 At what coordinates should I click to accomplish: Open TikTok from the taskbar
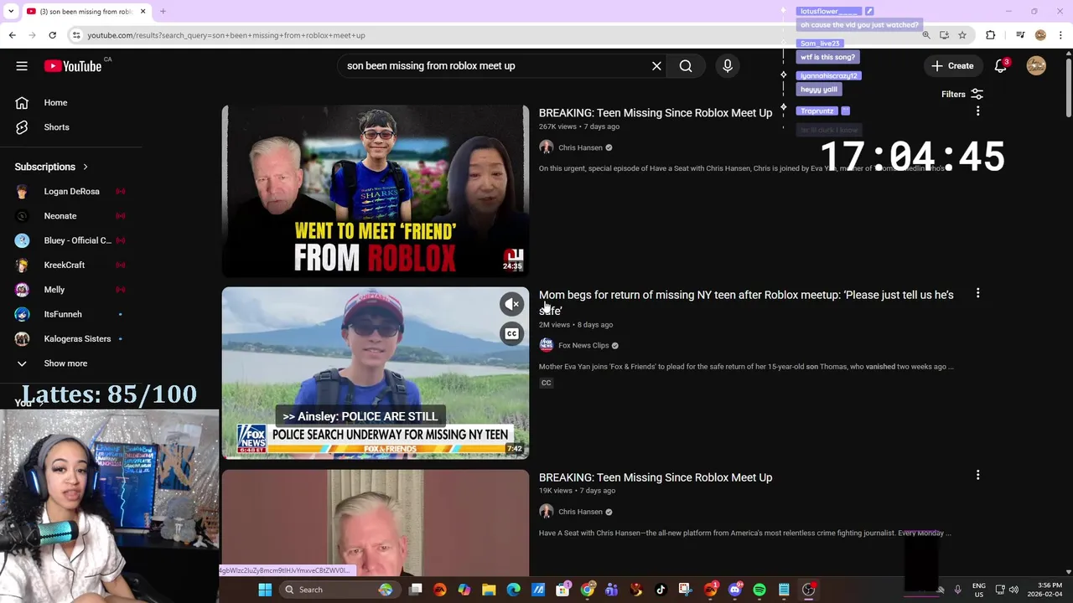pos(661,590)
